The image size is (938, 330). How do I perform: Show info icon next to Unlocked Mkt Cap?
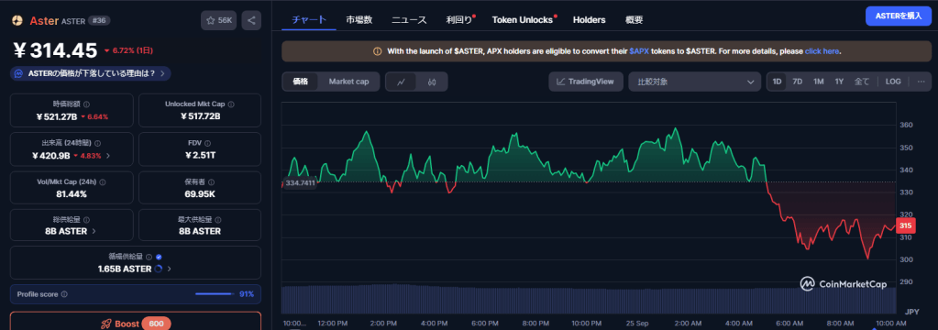point(231,104)
